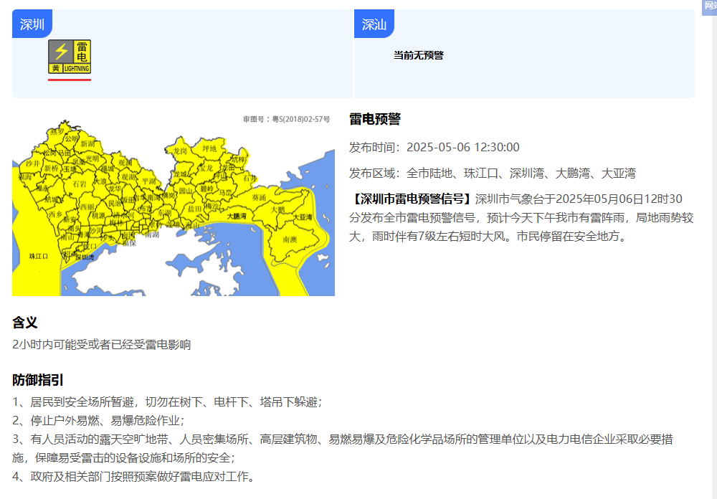Click guideline 4 about 政府及相关部门

point(133,477)
